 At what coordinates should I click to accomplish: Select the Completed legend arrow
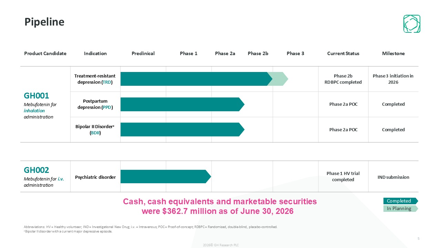click(x=400, y=201)
